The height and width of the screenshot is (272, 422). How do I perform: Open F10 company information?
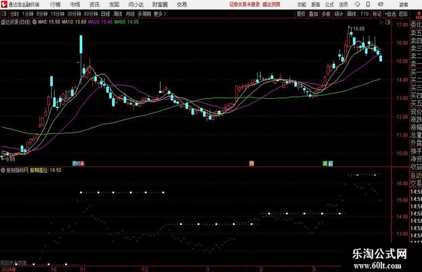point(364,14)
